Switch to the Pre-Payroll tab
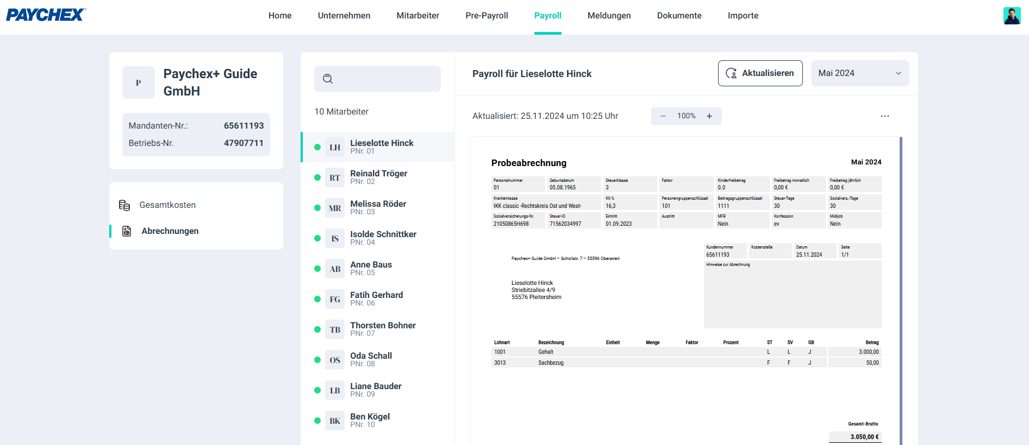The width and height of the screenshot is (1029, 445). point(487,16)
